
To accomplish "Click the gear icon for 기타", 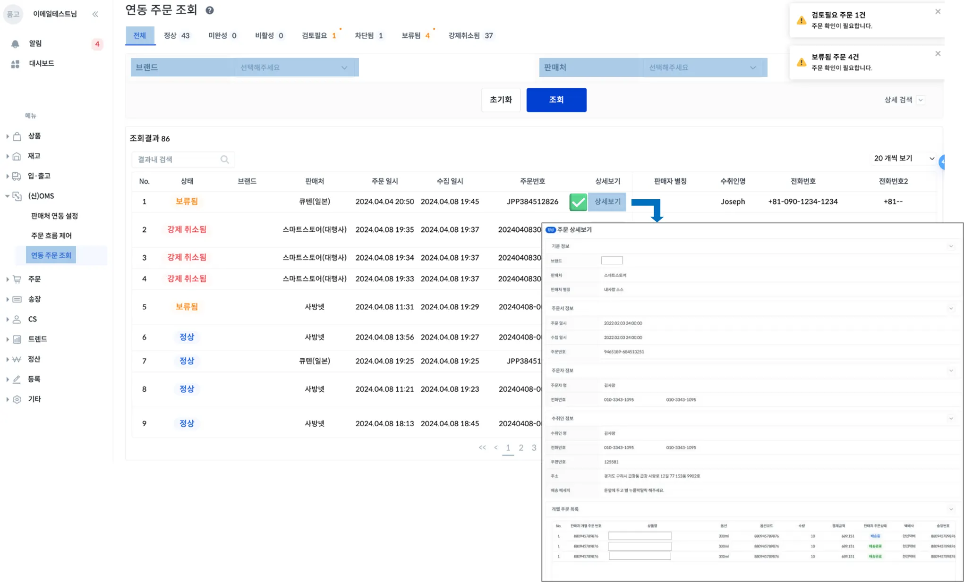I will coord(17,399).
